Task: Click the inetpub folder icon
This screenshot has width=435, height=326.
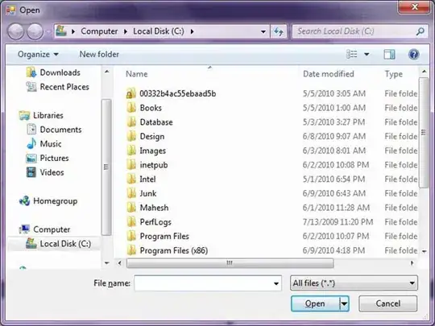Action: coord(131,165)
